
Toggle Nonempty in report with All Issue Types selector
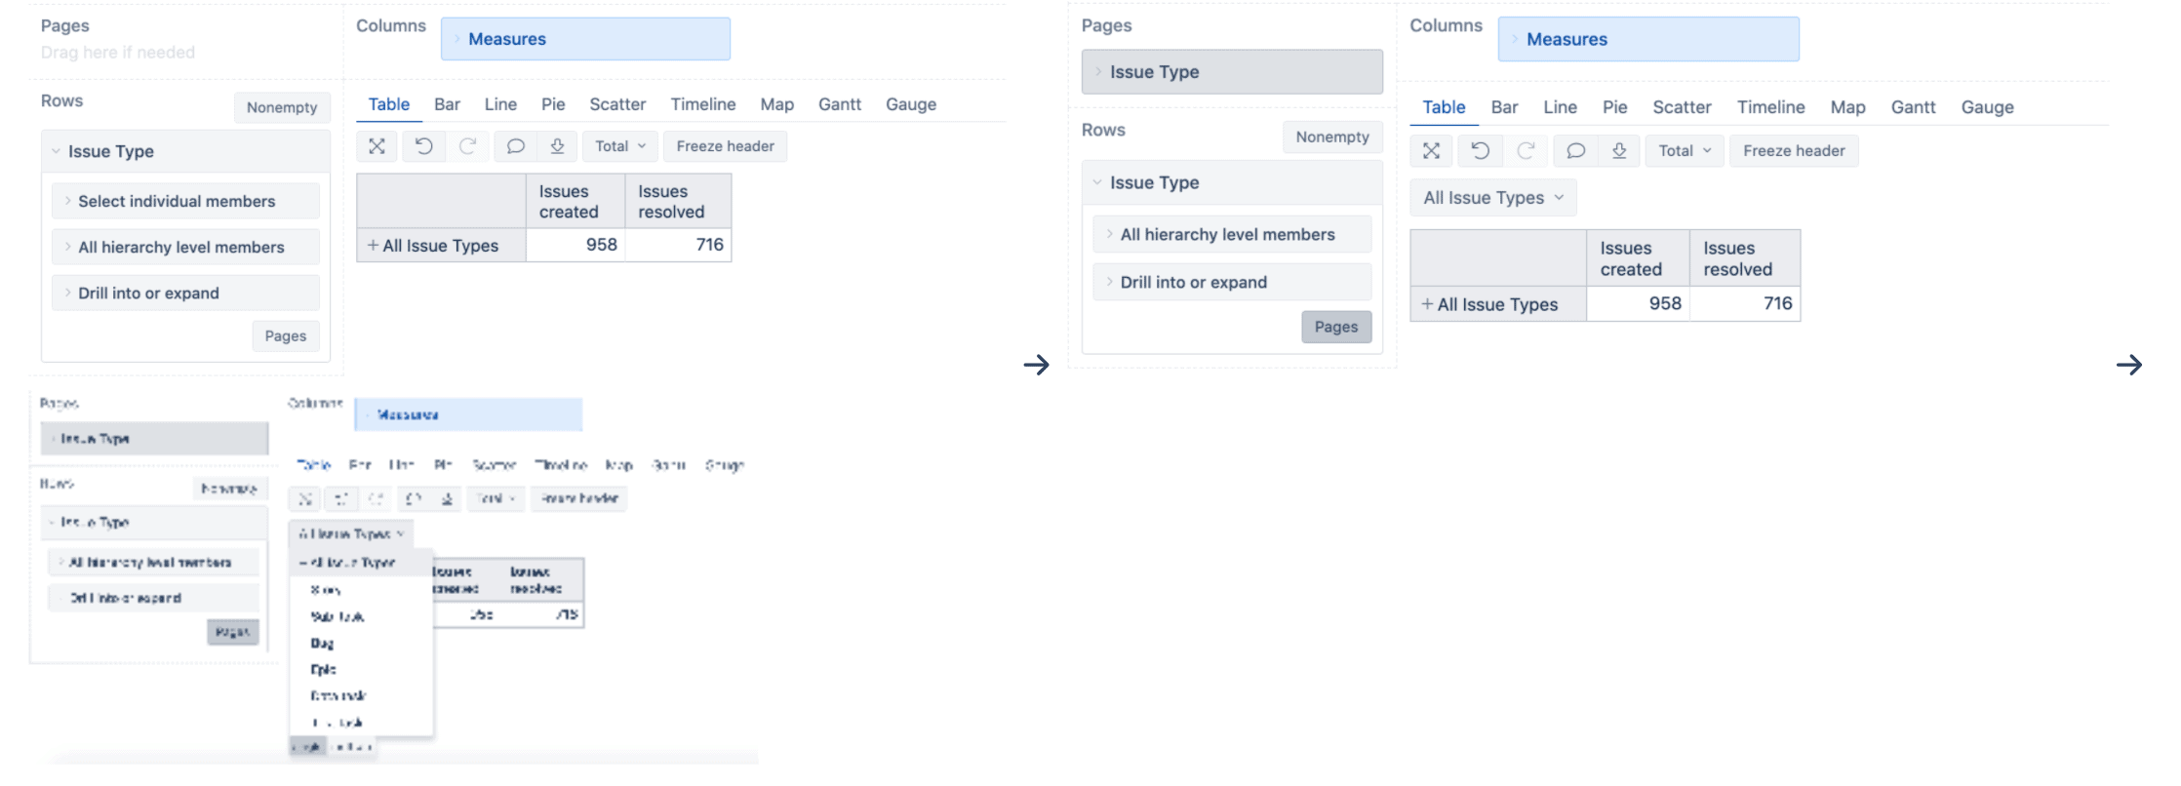1332,138
